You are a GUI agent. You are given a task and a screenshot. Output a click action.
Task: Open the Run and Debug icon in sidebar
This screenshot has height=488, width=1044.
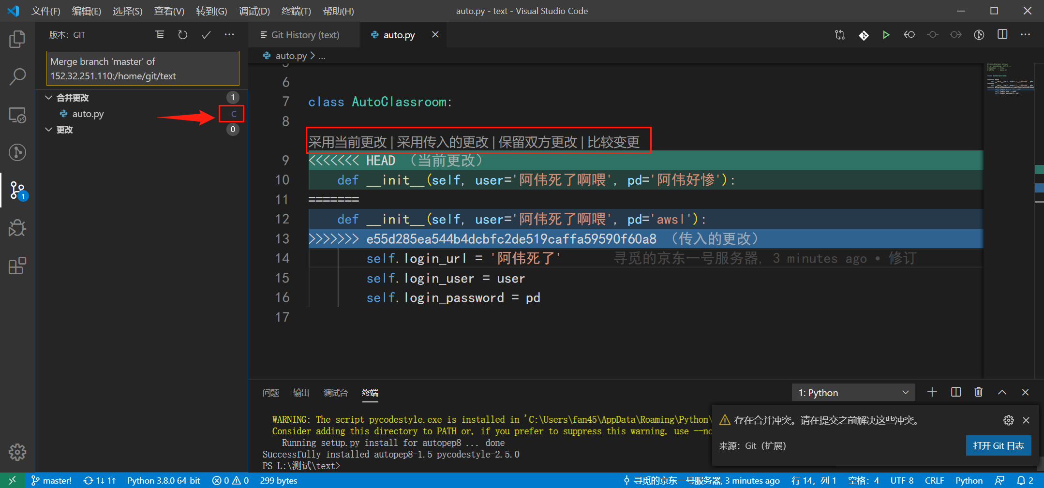click(x=17, y=228)
